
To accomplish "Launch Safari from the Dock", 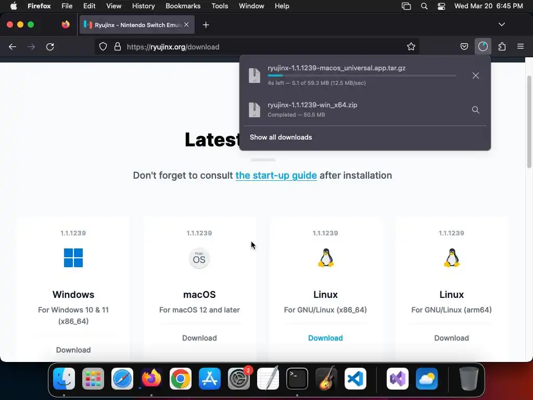I will pos(122,379).
